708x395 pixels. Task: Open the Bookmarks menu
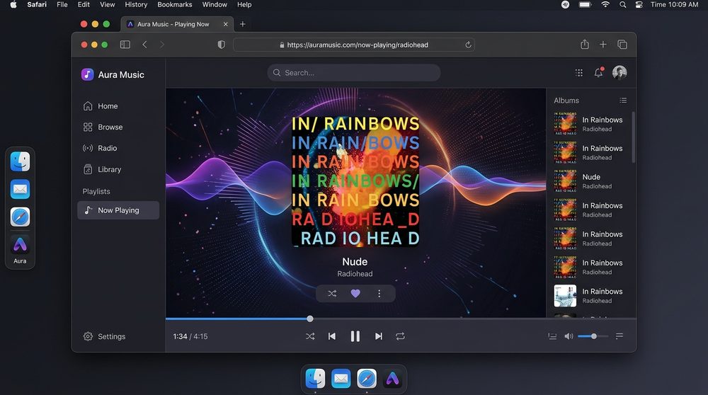(175, 4)
